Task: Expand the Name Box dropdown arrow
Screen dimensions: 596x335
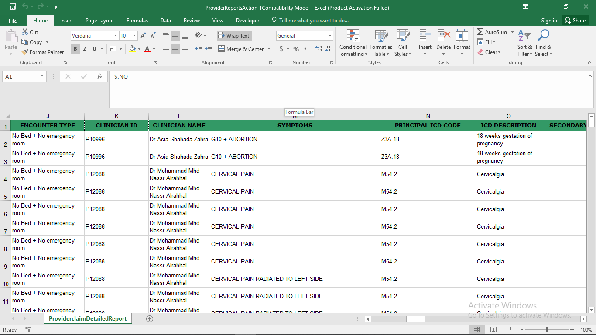Action: [42, 76]
